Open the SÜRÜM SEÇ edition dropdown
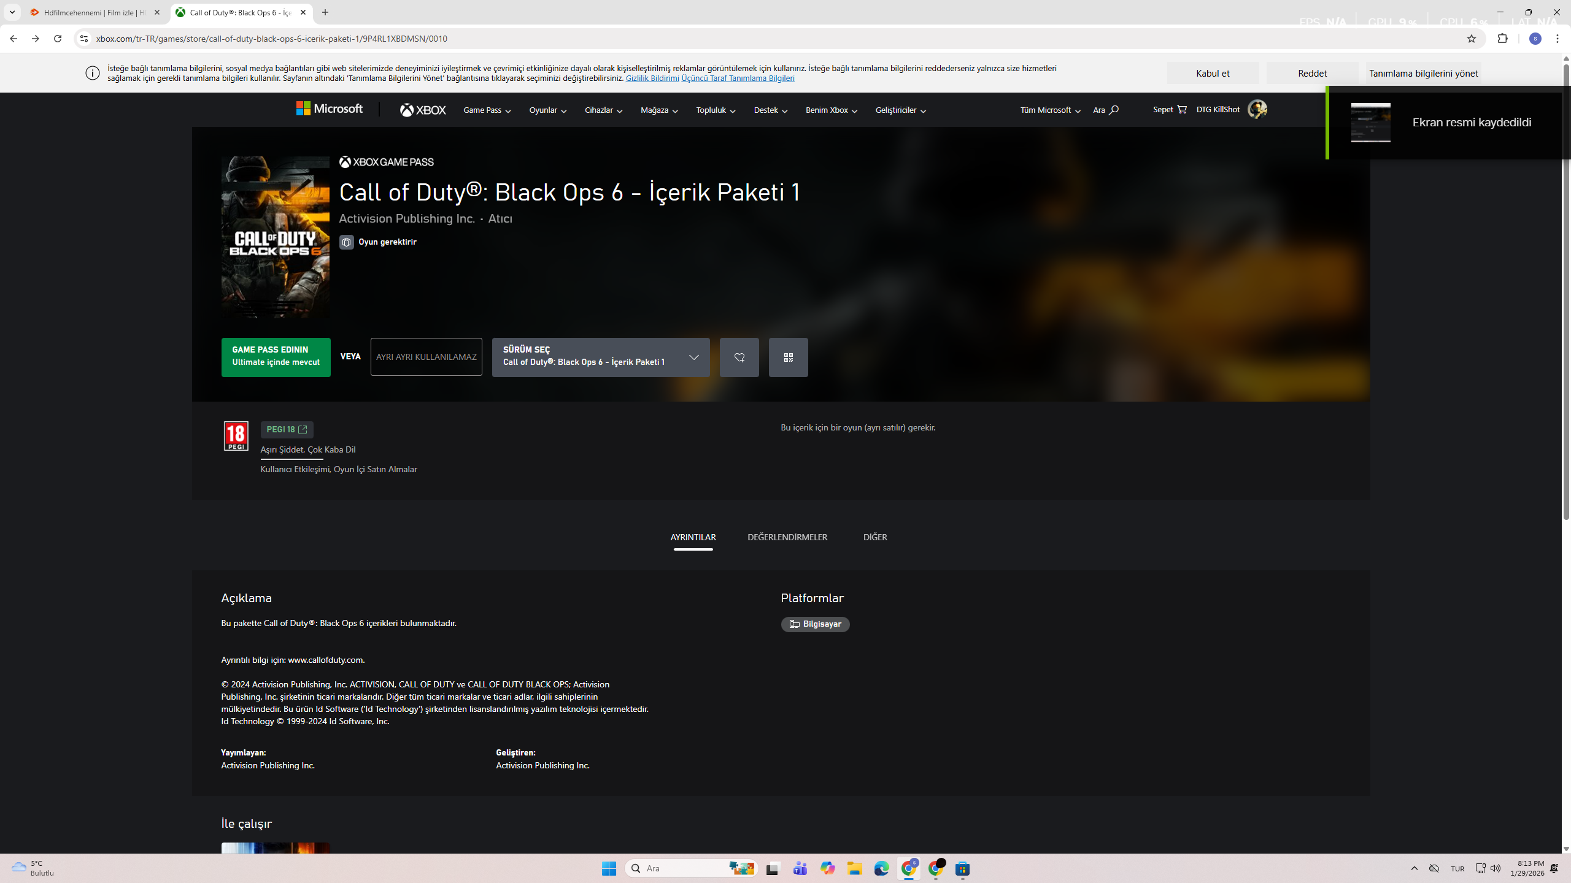The image size is (1571, 883). (601, 357)
